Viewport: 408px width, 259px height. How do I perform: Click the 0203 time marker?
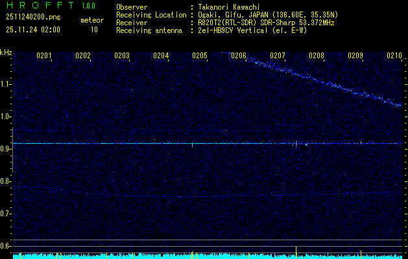[122, 56]
